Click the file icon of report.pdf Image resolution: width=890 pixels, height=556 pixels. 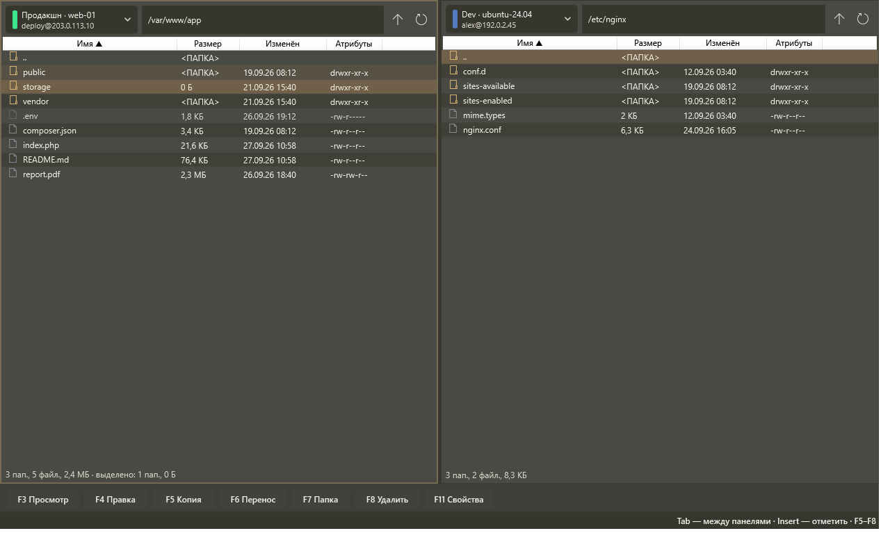[13, 174]
